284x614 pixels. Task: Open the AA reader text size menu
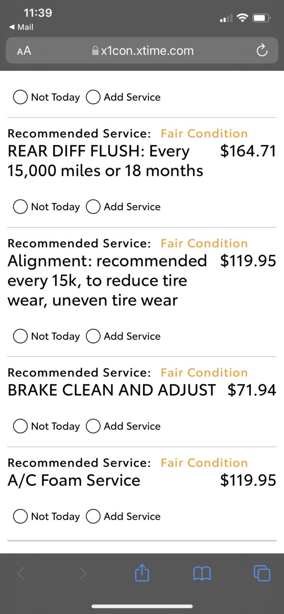(24, 51)
